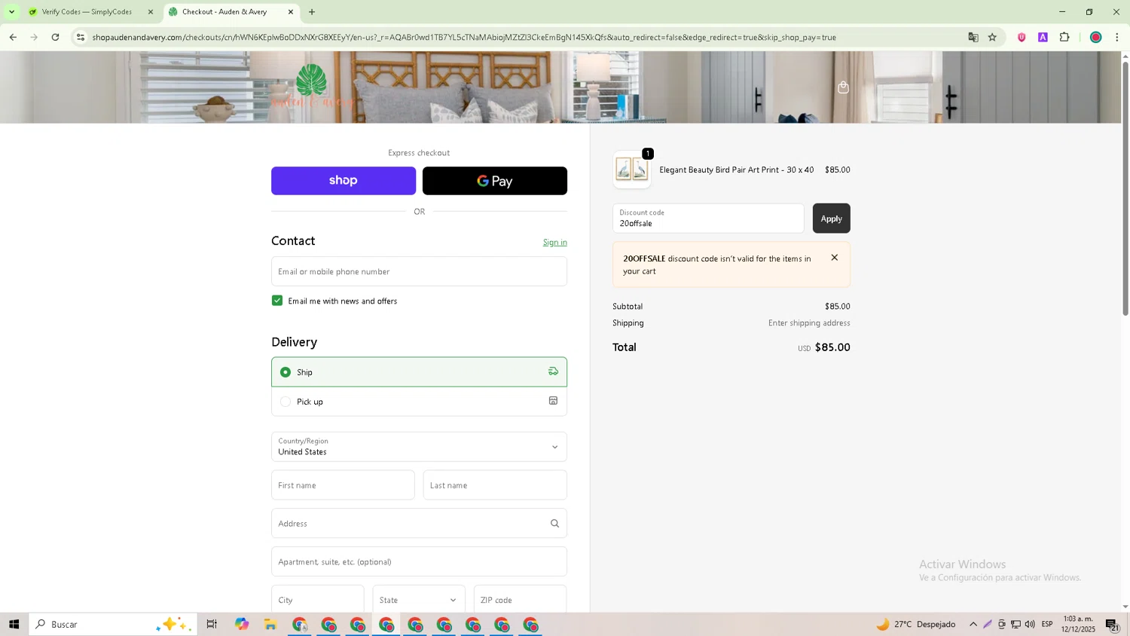1130x636 pixels.
Task: View site information icon in address bar
Action: click(81, 37)
